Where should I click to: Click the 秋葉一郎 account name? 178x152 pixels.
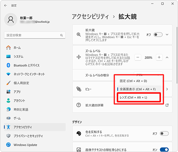tap(26, 18)
